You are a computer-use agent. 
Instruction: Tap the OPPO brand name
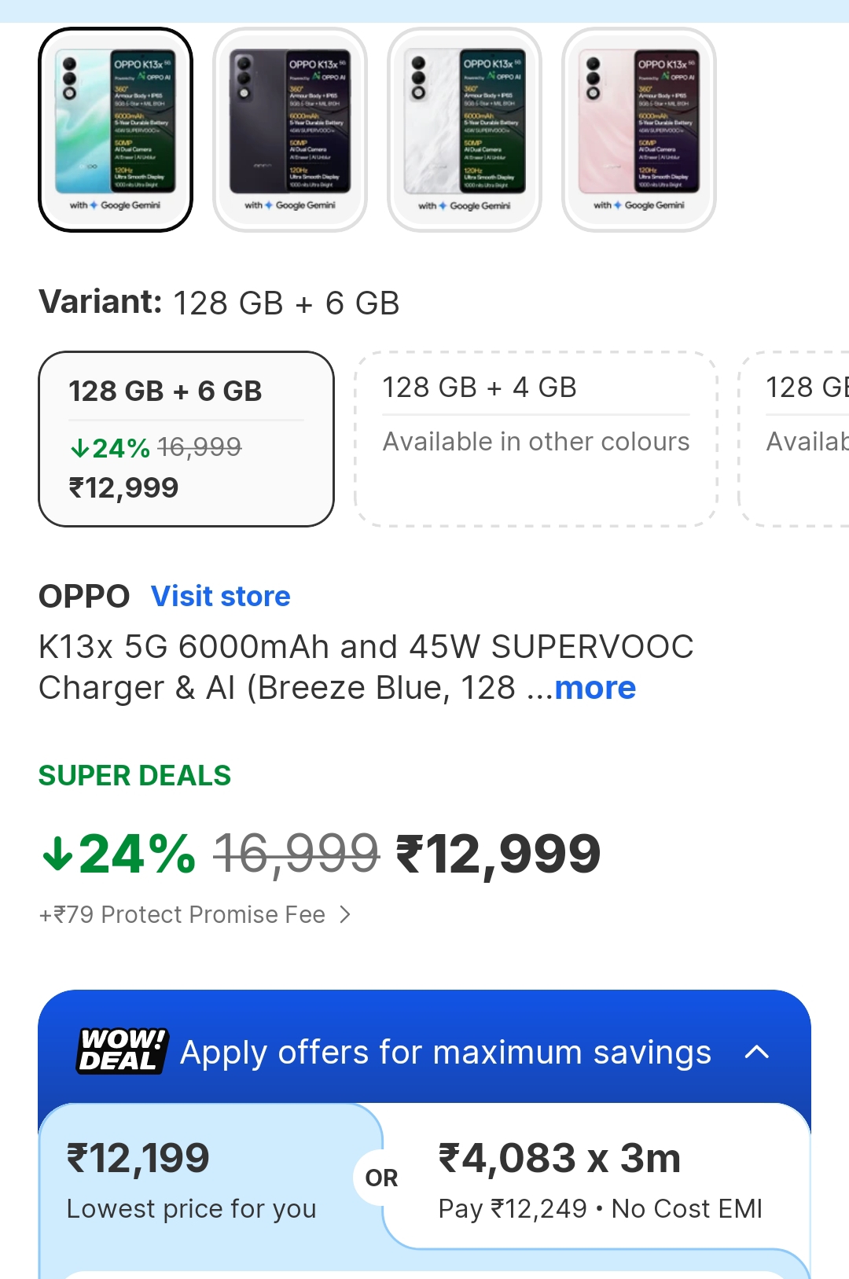click(84, 597)
